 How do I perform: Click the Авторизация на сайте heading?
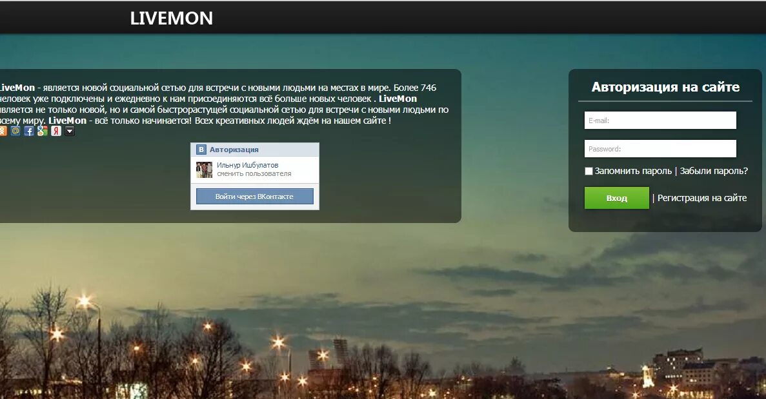[x=665, y=87]
